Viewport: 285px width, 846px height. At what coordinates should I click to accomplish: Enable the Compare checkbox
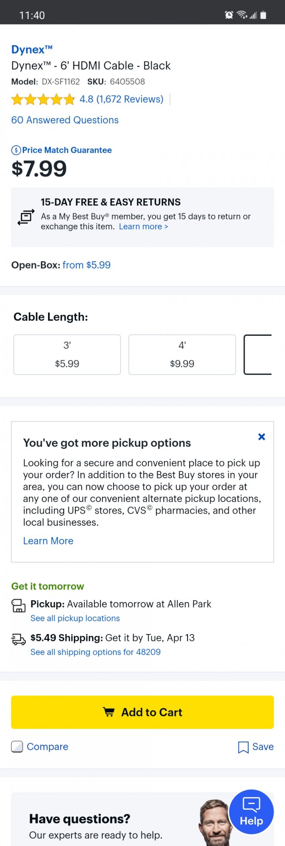[17, 747]
